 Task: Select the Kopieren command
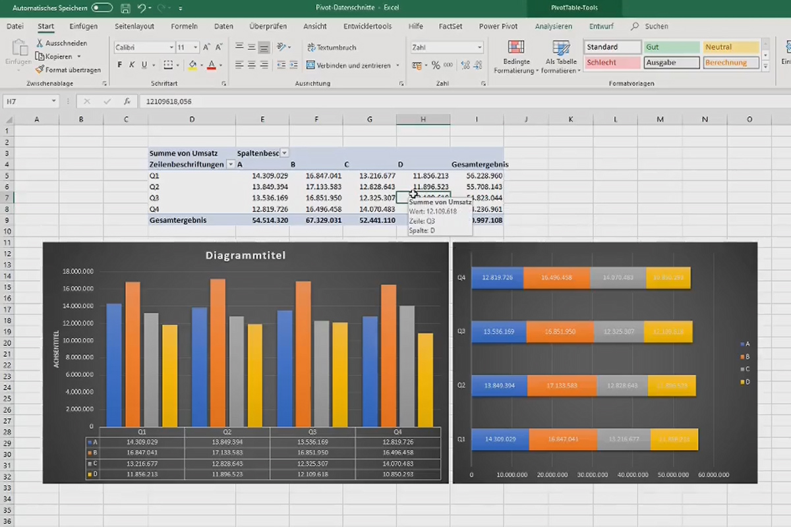pos(58,56)
